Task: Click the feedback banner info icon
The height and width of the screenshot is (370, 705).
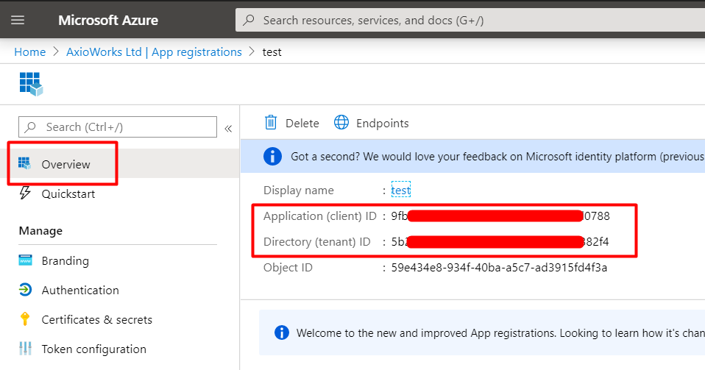Action: pyautogui.click(x=272, y=157)
